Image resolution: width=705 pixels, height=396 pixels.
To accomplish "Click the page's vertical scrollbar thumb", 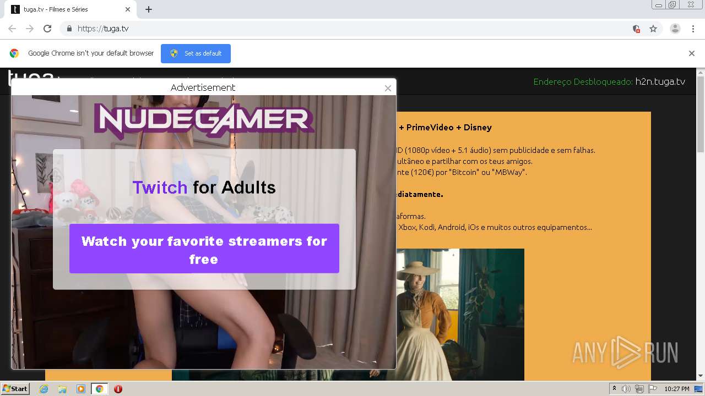I will pyautogui.click(x=701, y=116).
